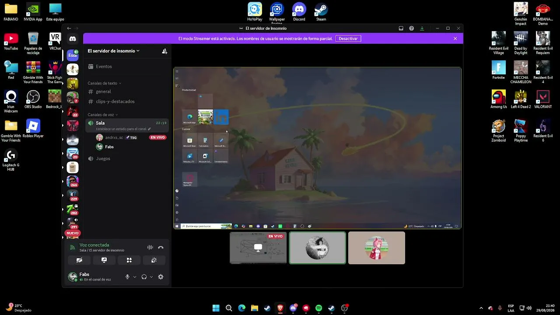Viewport: 560px width, 315px height.
Task: Deactivate Streamer mode with Desactivar button
Action: coord(348,38)
